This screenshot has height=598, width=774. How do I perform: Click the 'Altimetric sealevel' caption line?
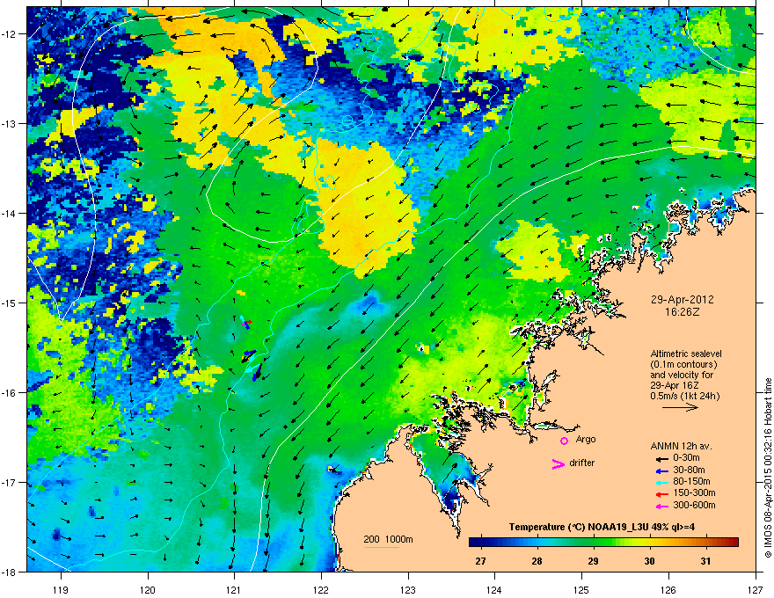(686, 354)
